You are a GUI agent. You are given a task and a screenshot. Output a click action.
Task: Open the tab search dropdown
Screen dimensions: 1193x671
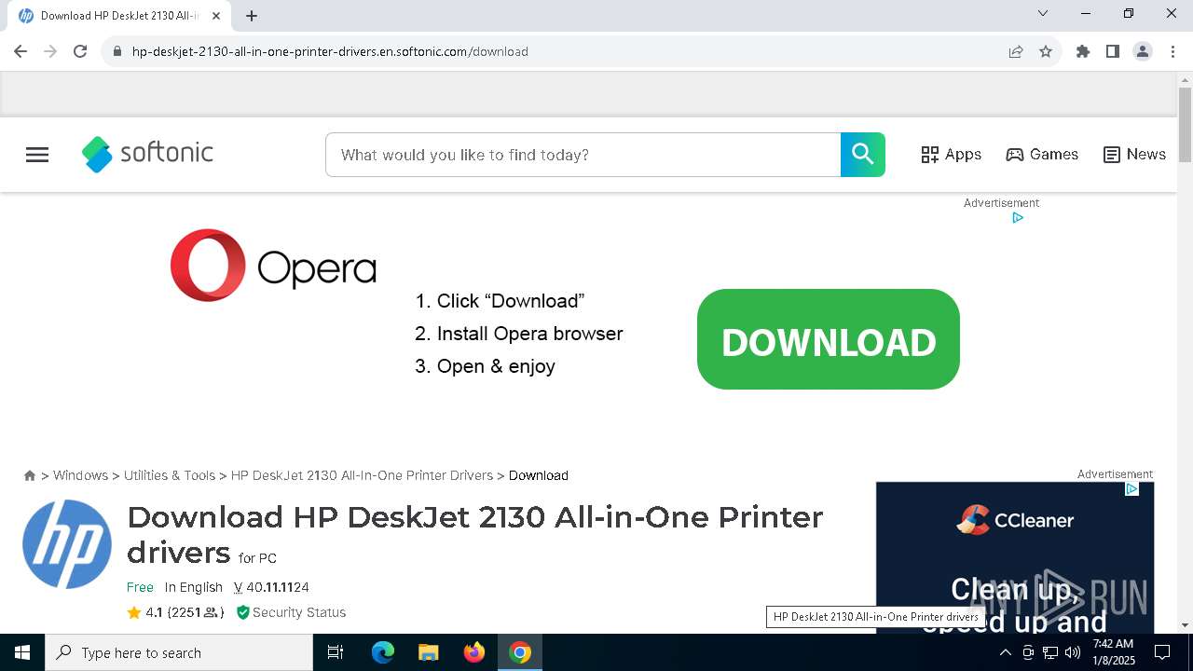click(x=1043, y=14)
